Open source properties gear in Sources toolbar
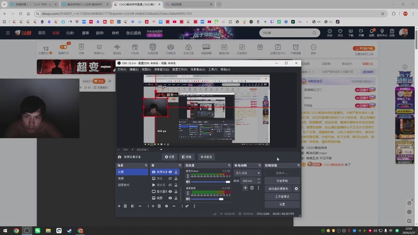418x235 pixels. 167,206
